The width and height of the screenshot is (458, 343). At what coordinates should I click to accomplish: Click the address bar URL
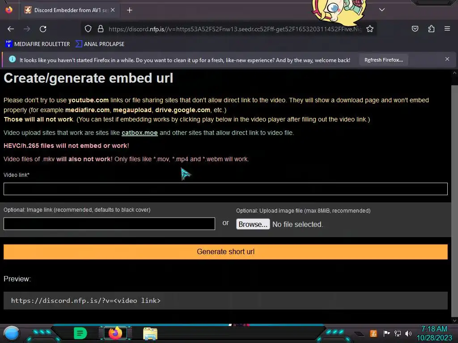235,29
